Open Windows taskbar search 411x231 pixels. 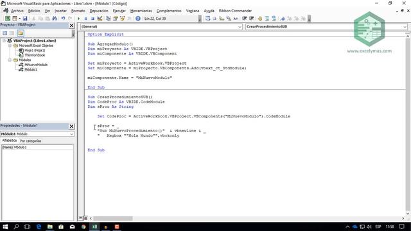click(x=16, y=227)
